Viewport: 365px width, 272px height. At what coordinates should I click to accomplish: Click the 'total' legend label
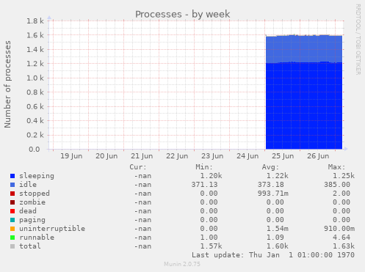point(30,246)
